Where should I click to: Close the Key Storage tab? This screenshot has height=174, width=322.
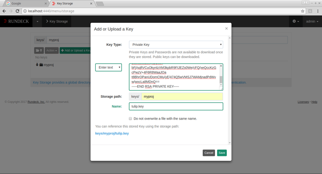point(91,3)
